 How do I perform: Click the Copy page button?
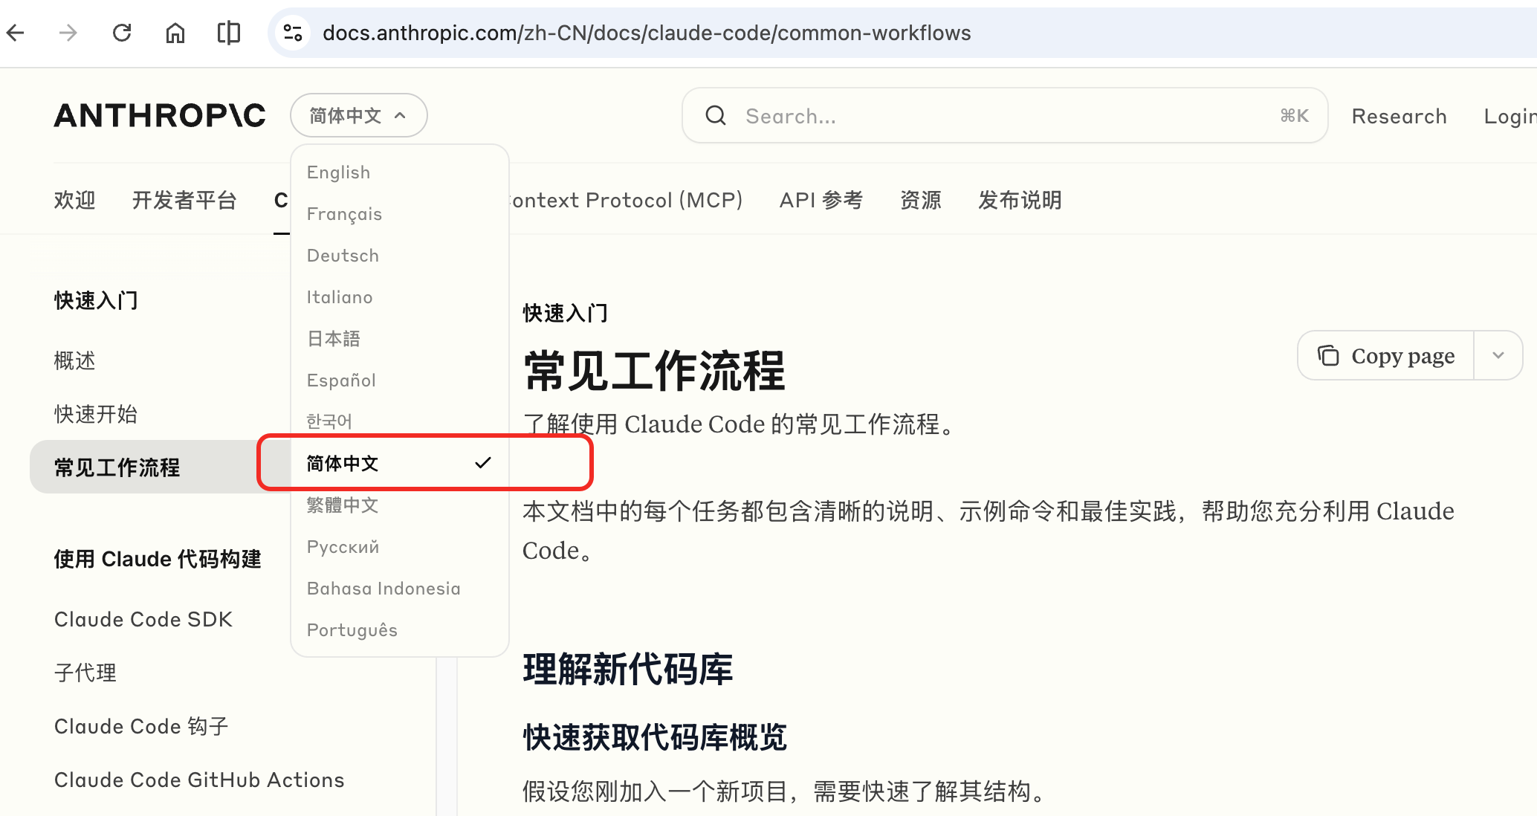pyautogui.click(x=1386, y=356)
